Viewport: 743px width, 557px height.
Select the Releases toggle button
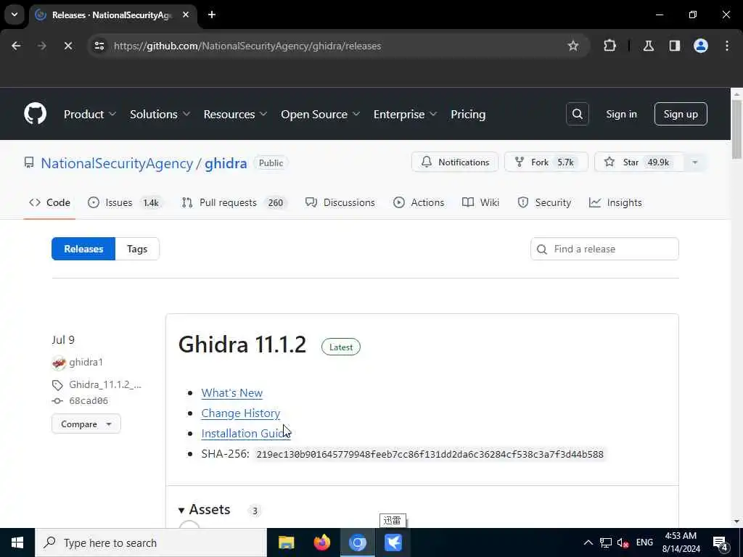click(x=83, y=249)
